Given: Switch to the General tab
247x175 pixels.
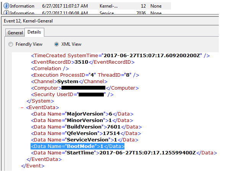Looking at the screenshot, I should [x=15, y=33].
